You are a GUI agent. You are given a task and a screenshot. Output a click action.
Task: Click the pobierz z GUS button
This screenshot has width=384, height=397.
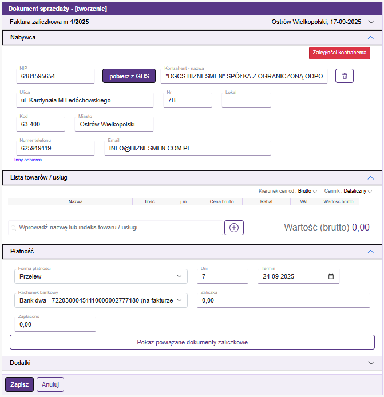pos(129,76)
